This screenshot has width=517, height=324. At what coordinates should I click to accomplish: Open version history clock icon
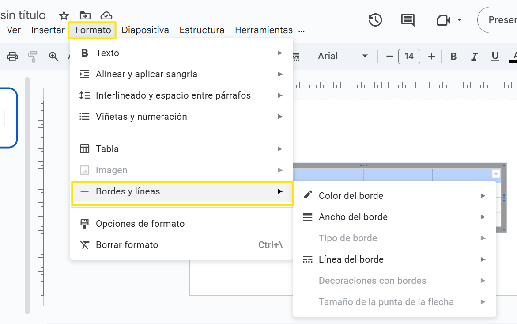pyautogui.click(x=375, y=20)
